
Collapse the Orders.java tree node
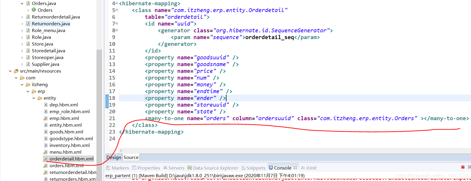[22, 4]
